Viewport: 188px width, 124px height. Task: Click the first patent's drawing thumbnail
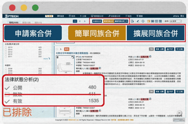coord(65,65)
